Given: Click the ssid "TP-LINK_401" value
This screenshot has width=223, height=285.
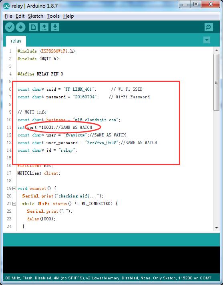Looking at the screenshot, I should point(79,89).
